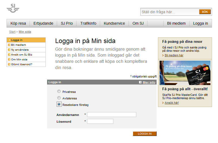Screen dimensions: 218x143
Task: Click the arrow icon next to Ny användare
Action: (9, 50)
